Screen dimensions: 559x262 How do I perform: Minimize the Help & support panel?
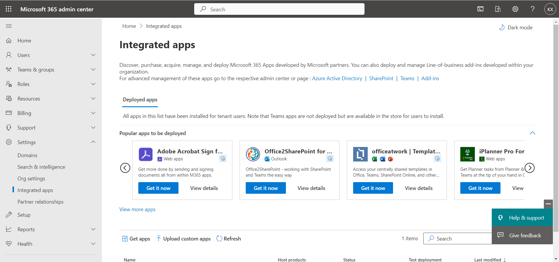pos(548,204)
